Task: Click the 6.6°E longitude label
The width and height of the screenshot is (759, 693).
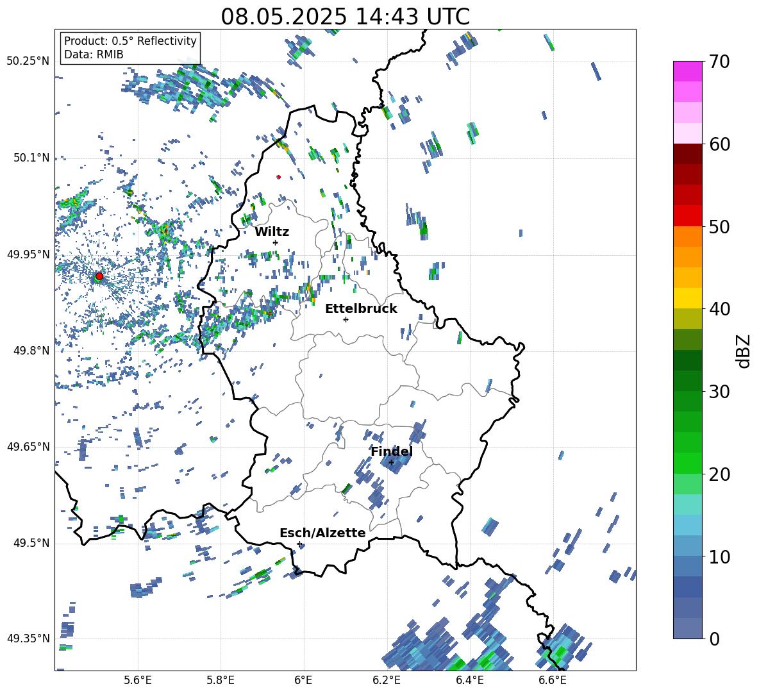Action: click(x=553, y=680)
